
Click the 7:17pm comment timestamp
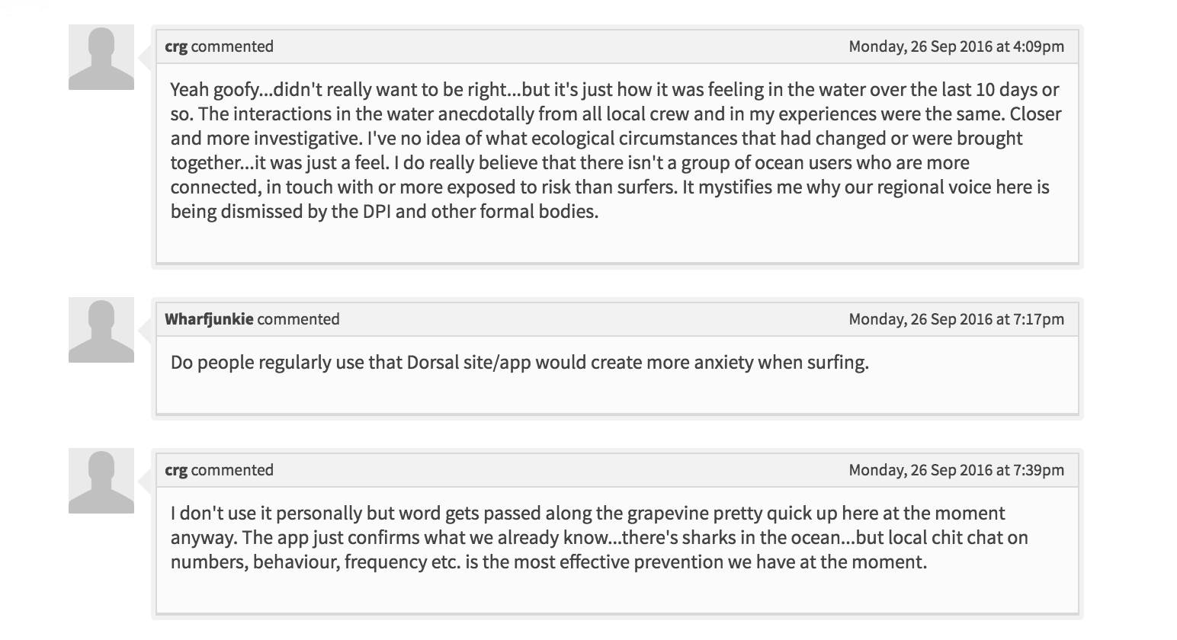tap(956, 319)
